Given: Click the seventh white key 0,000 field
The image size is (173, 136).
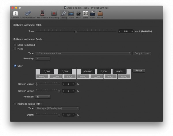Looking at the screenshot, I should [124, 77].
